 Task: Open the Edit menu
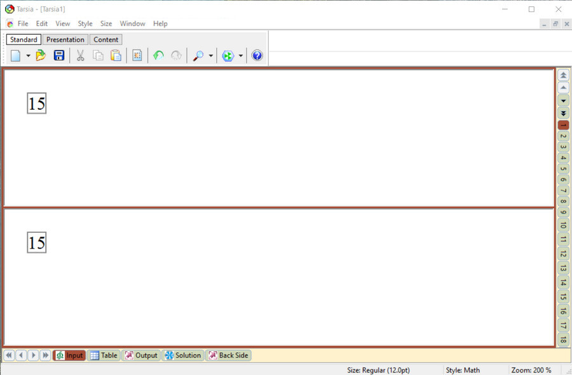[41, 23]
